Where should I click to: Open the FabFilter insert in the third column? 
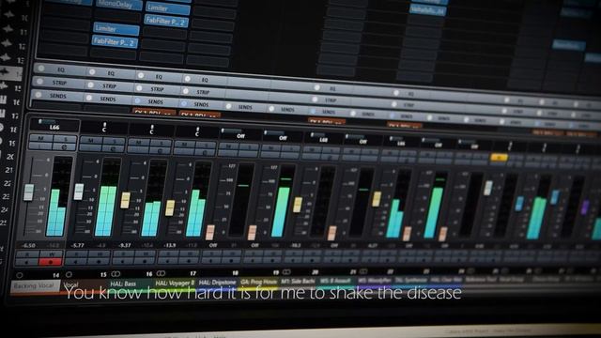tap(166, 21)
